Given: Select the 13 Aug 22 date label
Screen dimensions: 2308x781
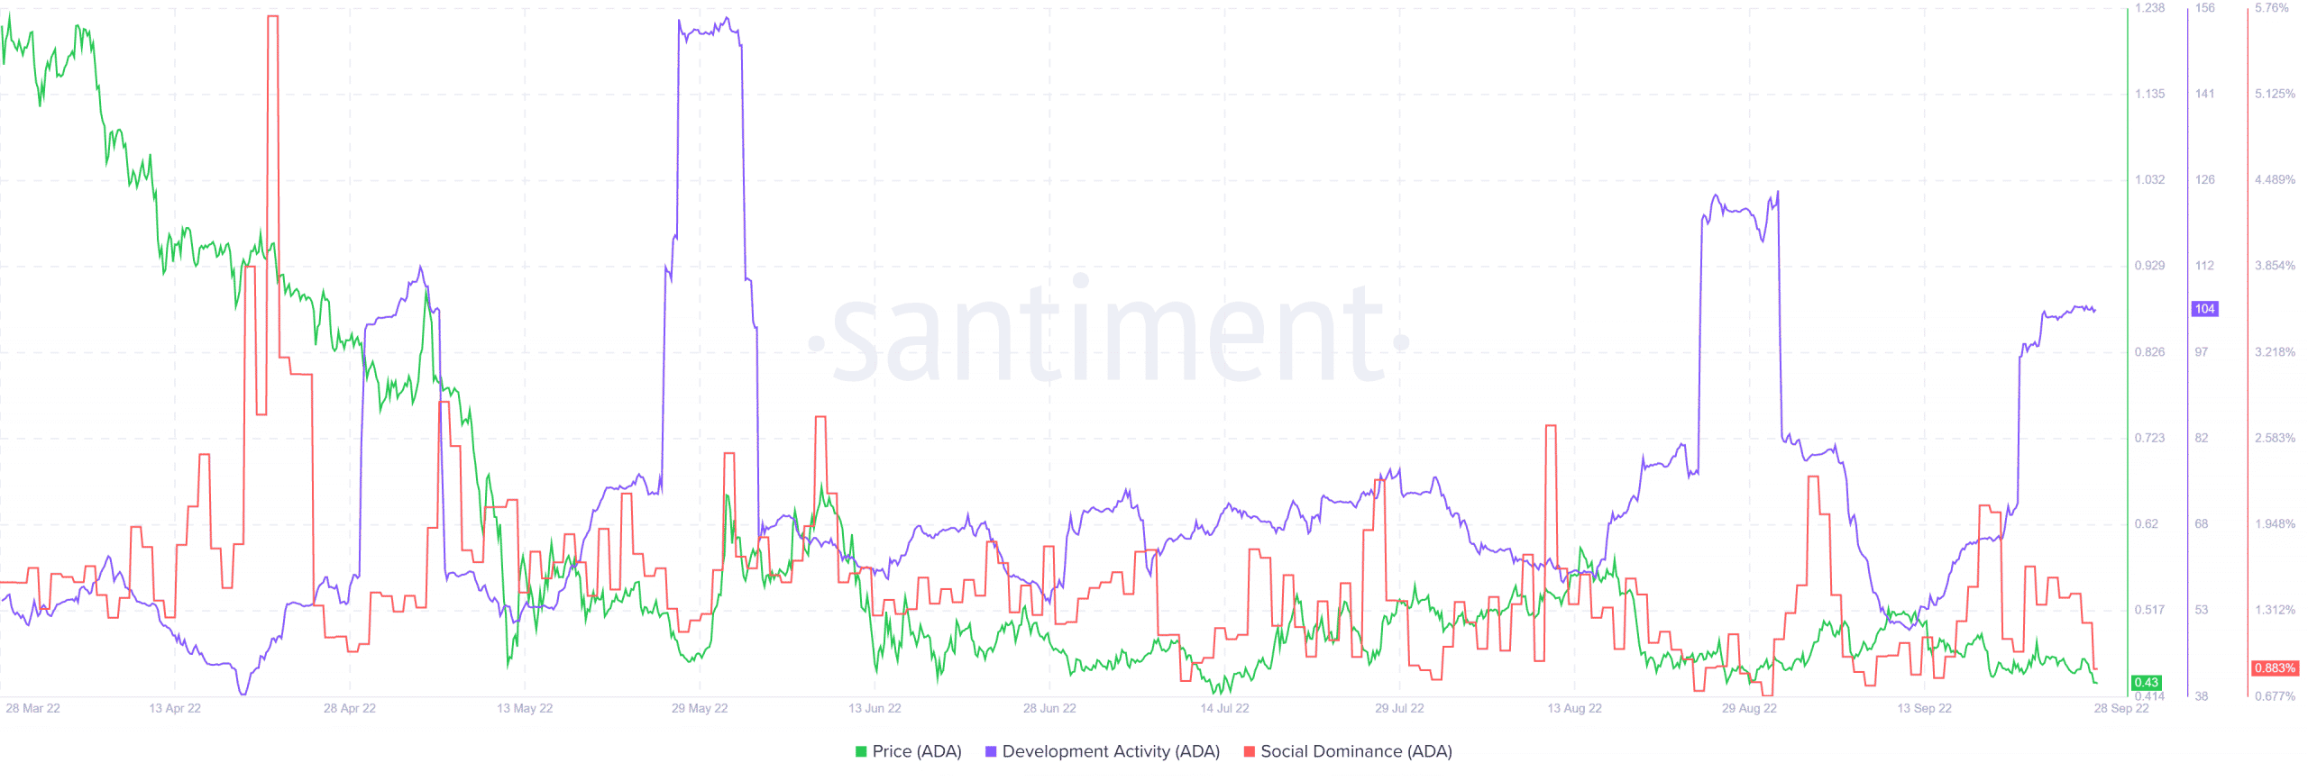Looking at the screenshot, I should (1574, 709).
